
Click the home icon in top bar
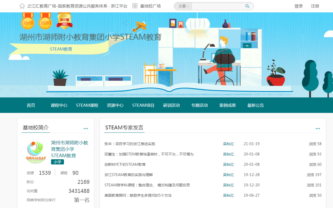[x=22, y=6]
